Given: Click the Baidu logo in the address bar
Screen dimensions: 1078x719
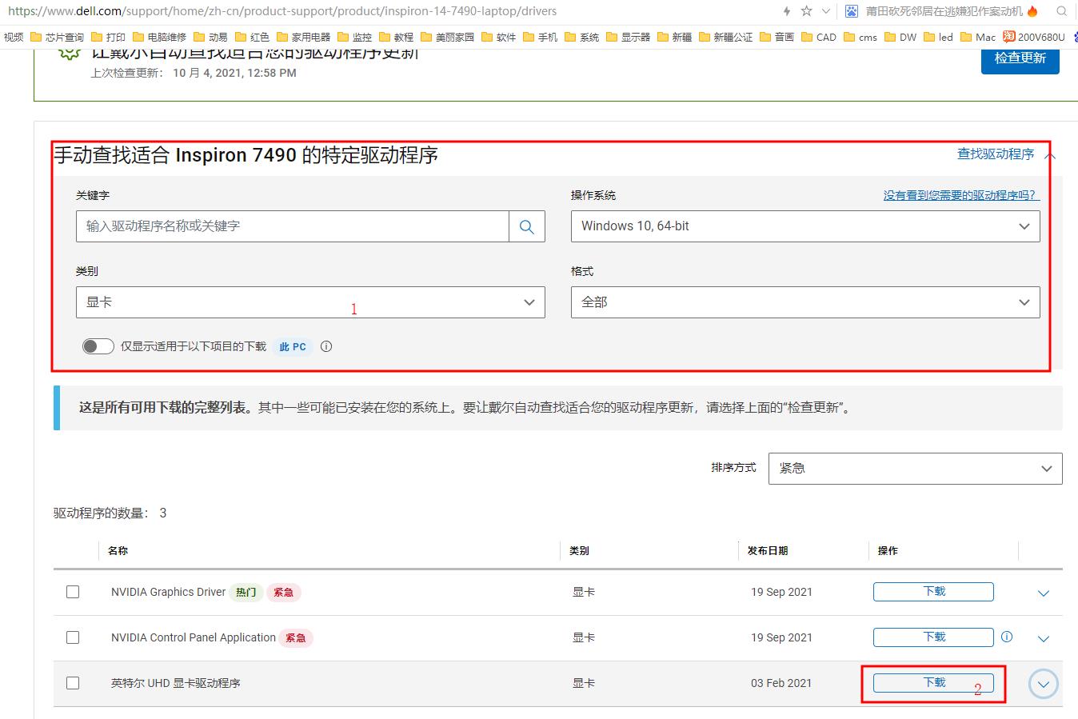Looking at the screenshot, I should tap(850, 11).
